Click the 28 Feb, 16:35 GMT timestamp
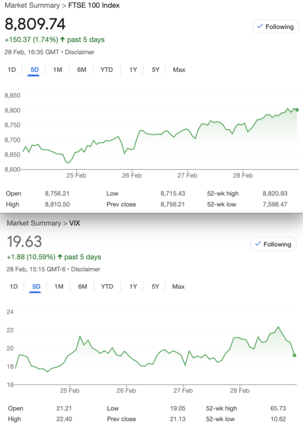Viewport: 303px width, 423px height. [32, 52]
